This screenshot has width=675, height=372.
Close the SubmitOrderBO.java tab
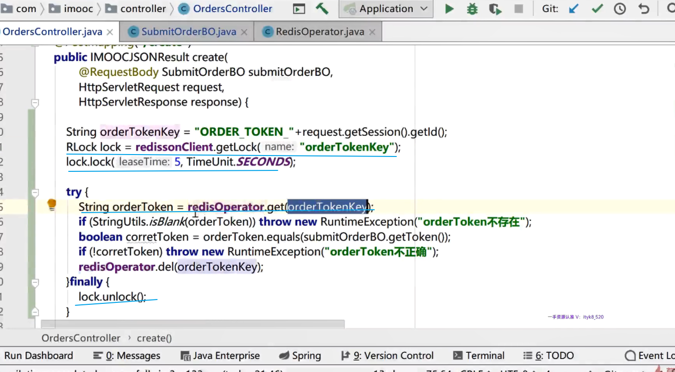(244, 32)
